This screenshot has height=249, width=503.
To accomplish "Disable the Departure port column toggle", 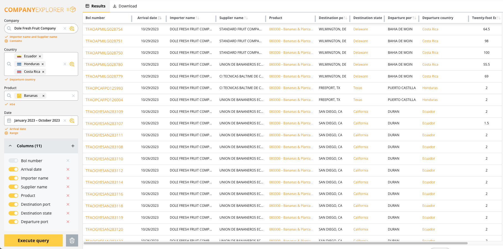I will click(x=13, y=222).
